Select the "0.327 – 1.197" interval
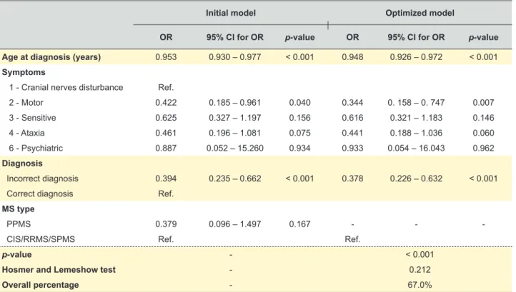The height and width of the screenshot is (292, 516). coord(235,118)
